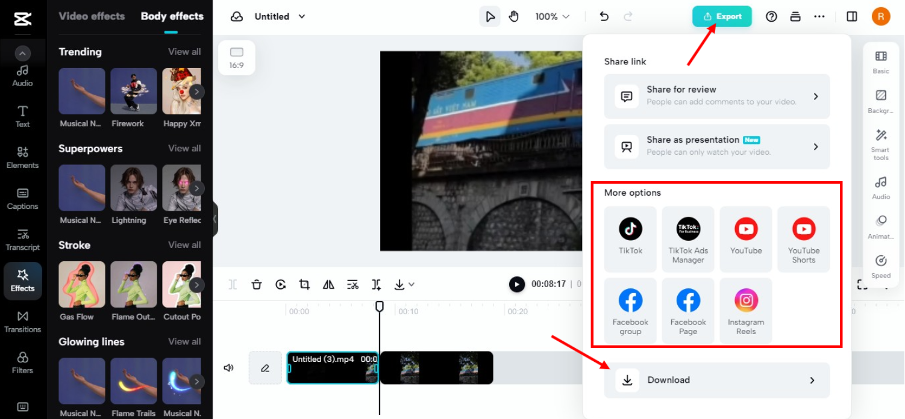Show next Trending effects with arrow
Image resolution: width=905 pixels, height=419 pixels.
coord(197,92)
